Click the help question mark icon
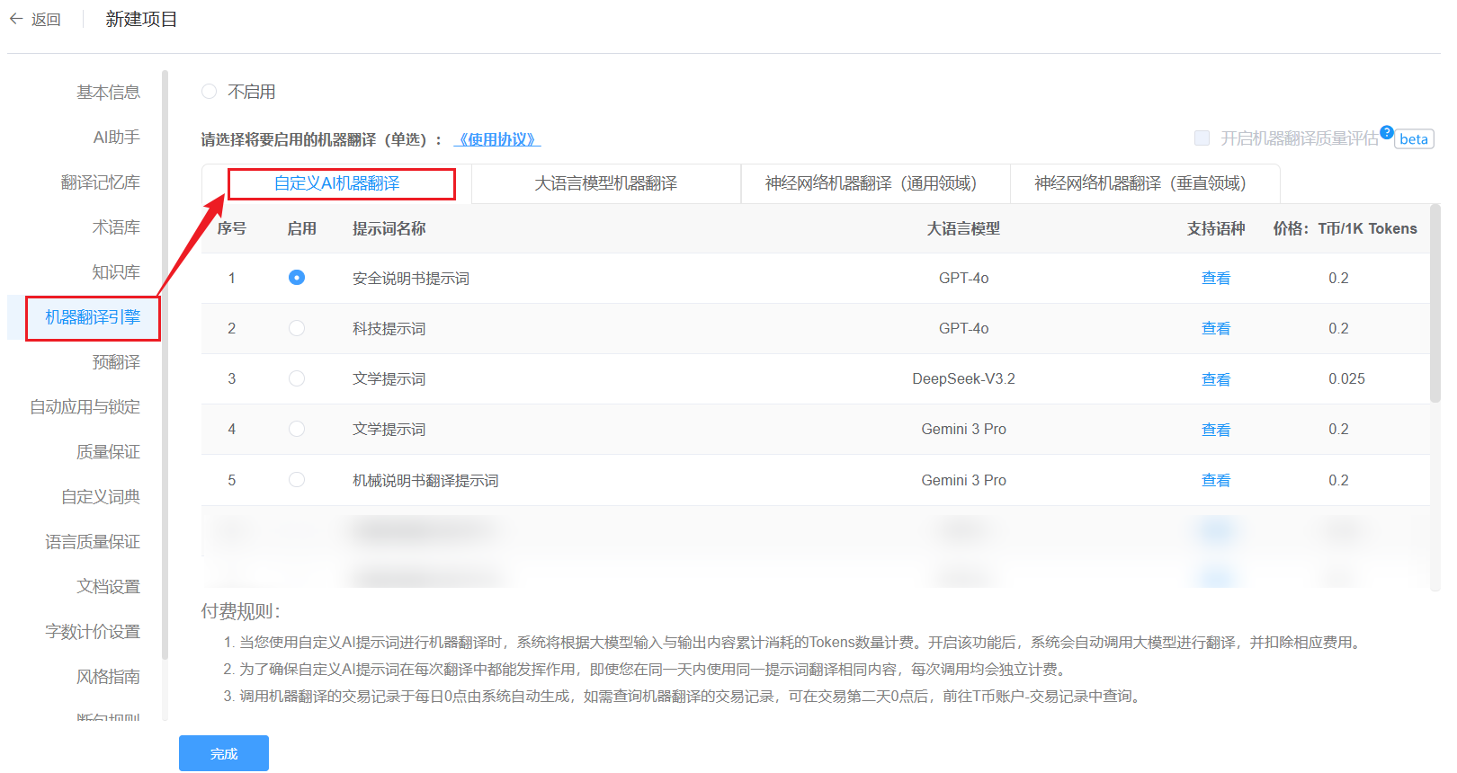 point(1386,132)
